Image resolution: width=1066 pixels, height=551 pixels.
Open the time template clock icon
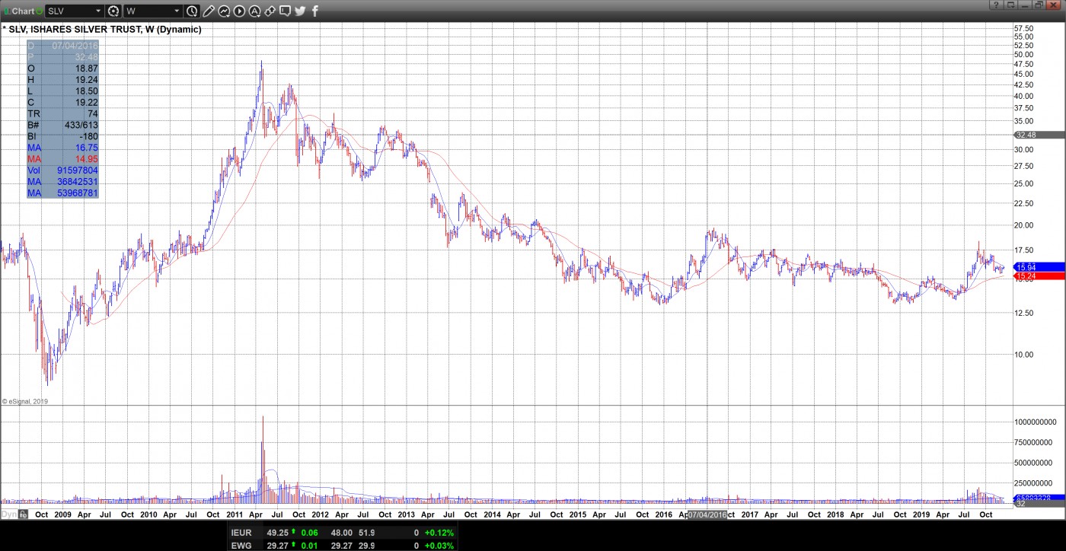[192, 11]
